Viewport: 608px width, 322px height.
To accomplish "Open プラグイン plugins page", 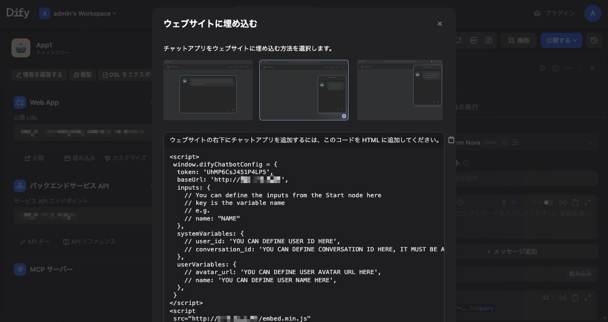I will click(x=554, y=13).
